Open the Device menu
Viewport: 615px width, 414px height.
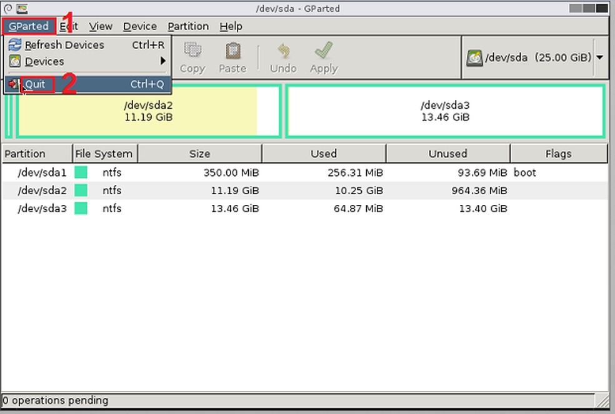(x=139, y=26)
